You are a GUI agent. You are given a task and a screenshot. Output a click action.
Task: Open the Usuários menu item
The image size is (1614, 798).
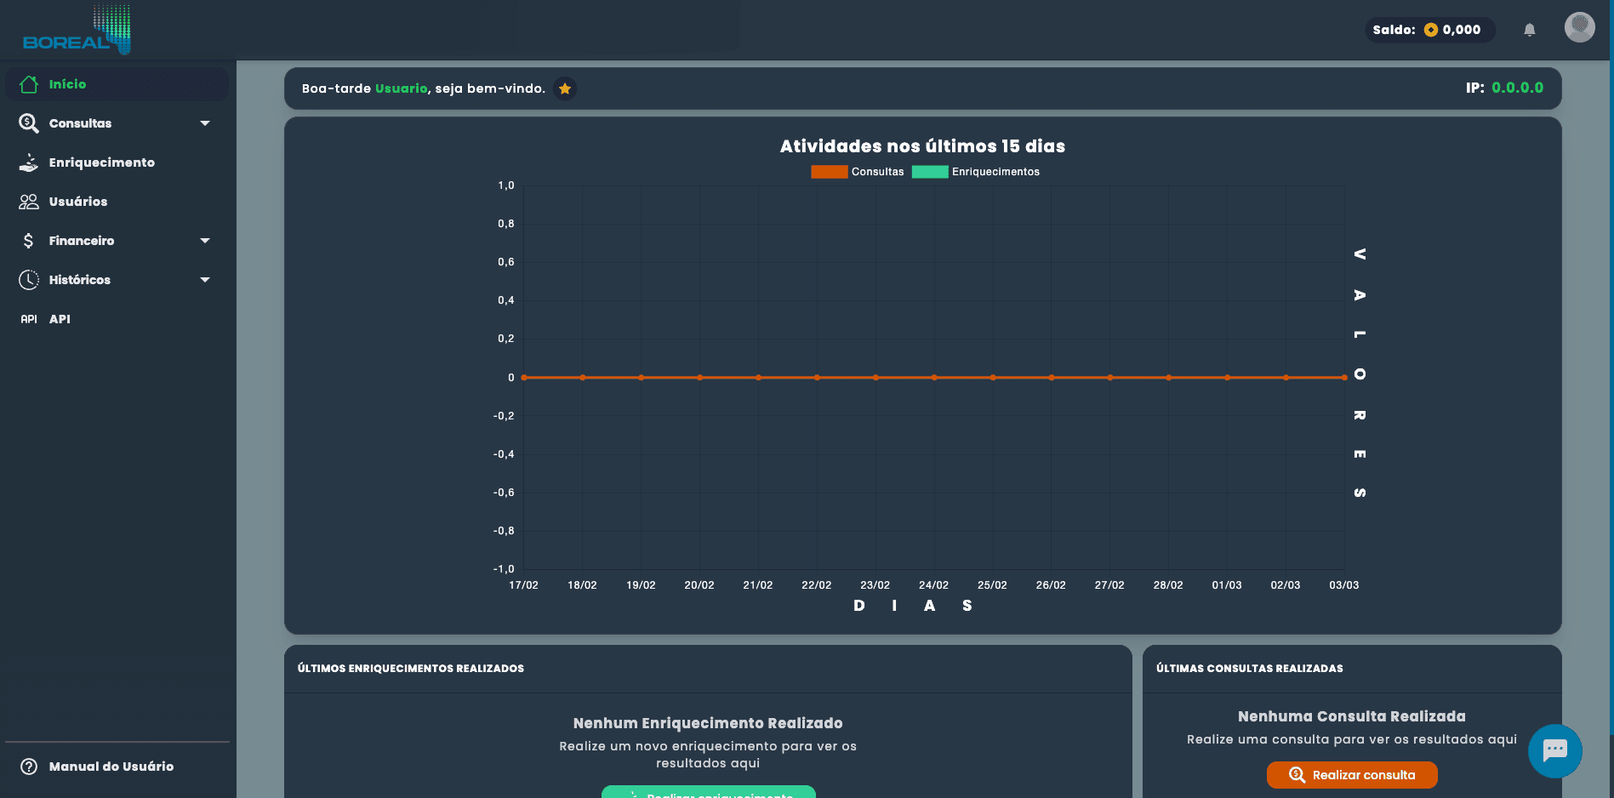[x=78, y=202]
